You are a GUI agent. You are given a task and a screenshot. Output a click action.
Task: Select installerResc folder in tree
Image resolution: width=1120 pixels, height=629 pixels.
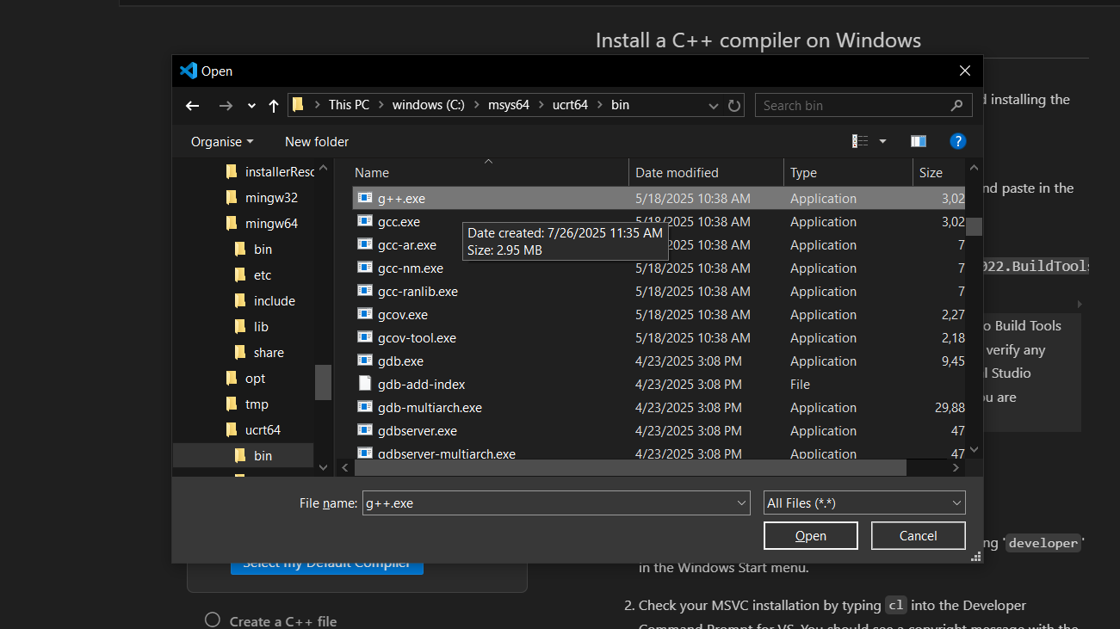point(270,172)
